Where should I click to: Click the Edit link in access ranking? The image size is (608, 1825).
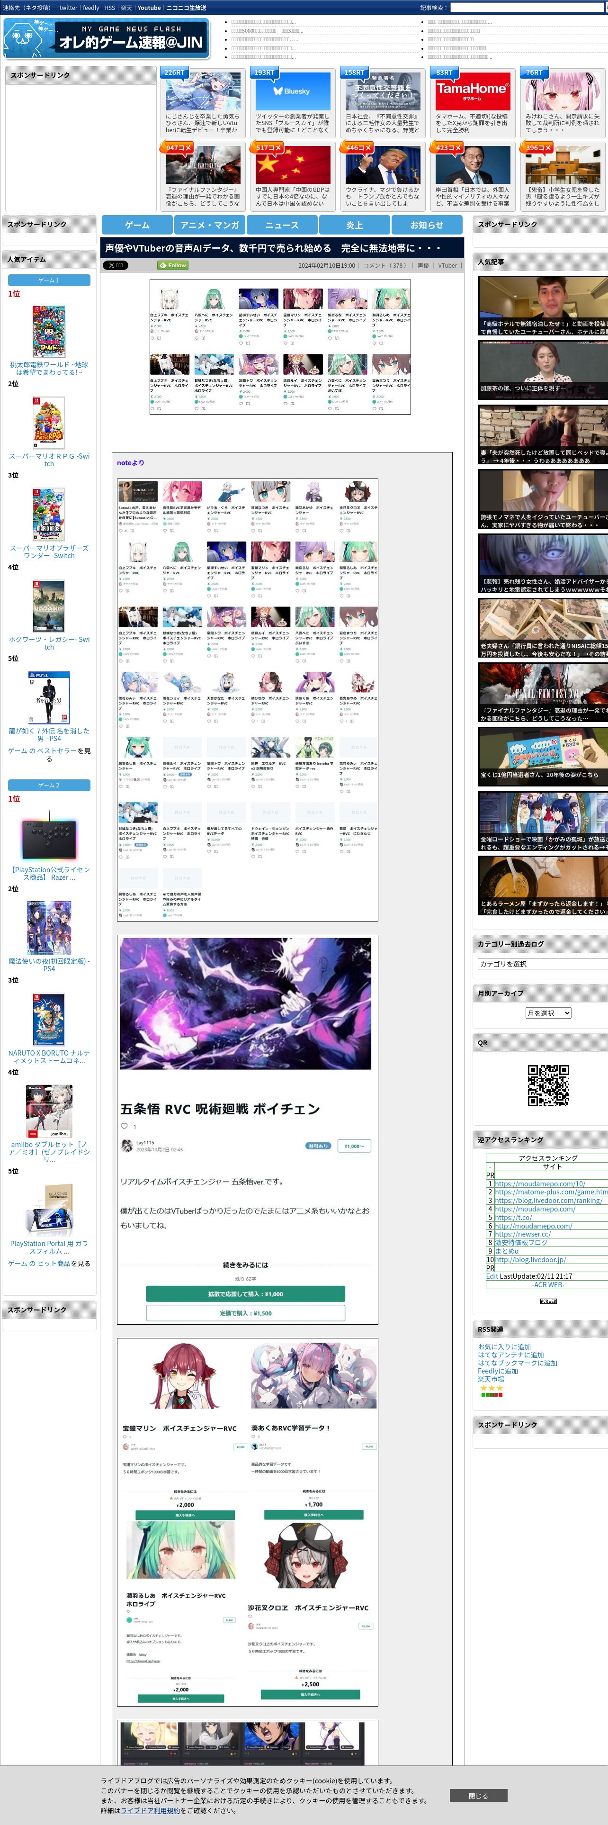tap(492, 1276)
